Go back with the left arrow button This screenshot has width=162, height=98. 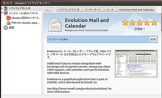(x=47, y=10)
